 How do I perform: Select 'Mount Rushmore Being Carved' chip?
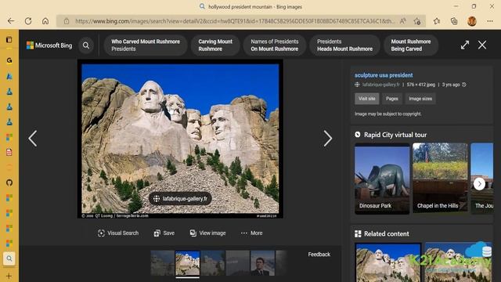pyautogui.click(x=411, y=45)
